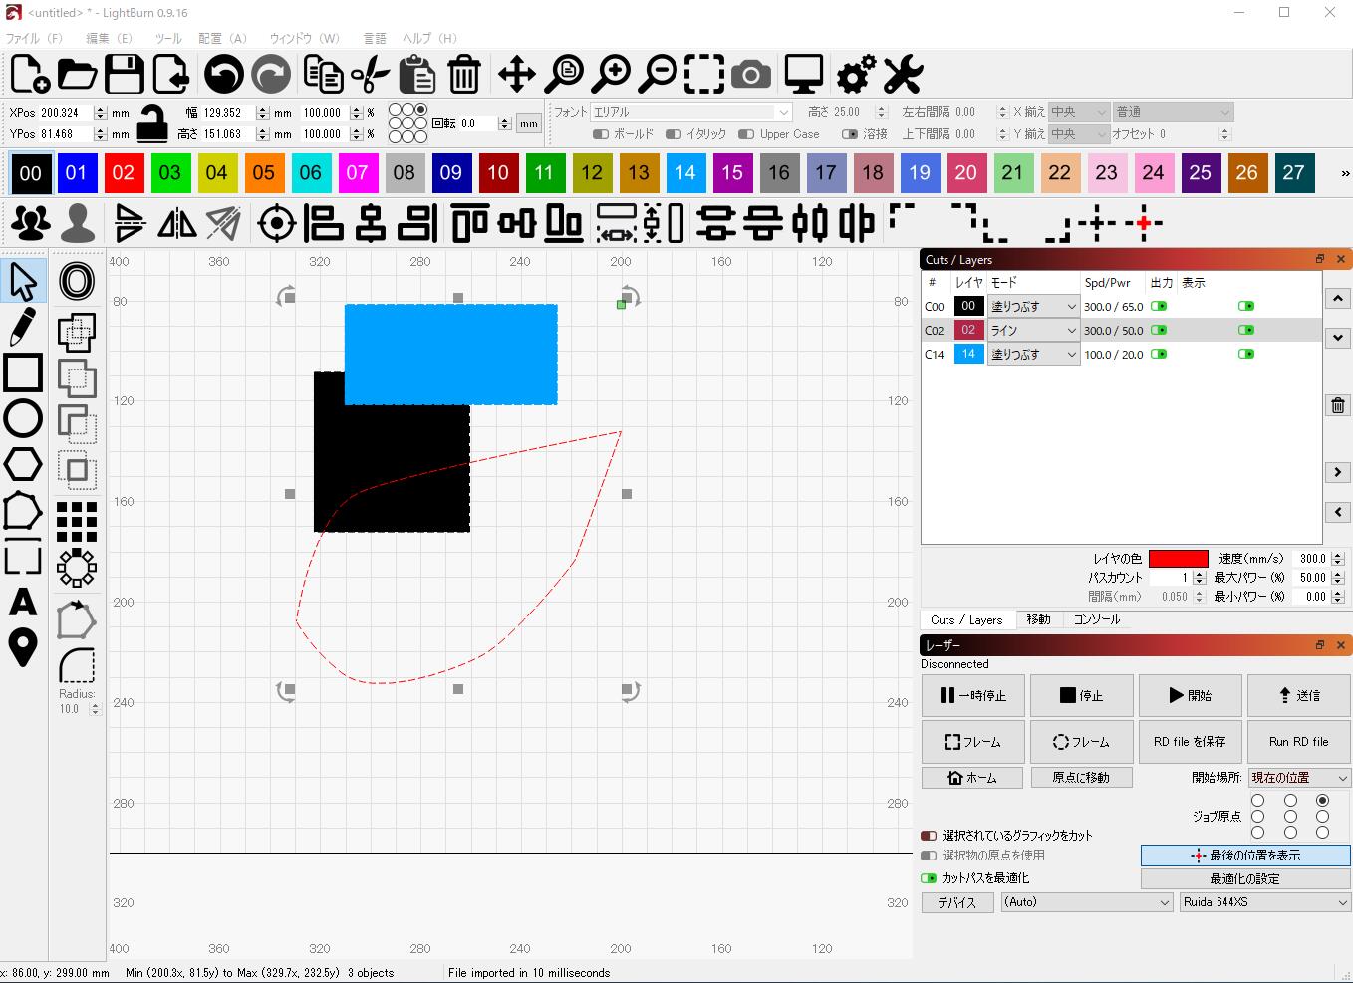Click the Redo arrow icon

click(x=271, y=74)
